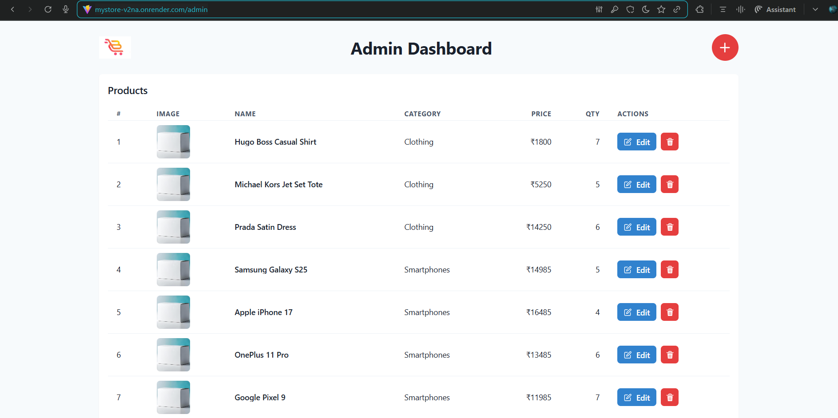The height and width of the screenshot is (418, 838).
Task: Open the browser extensions puzzle icon
Action: coord(699,9)
